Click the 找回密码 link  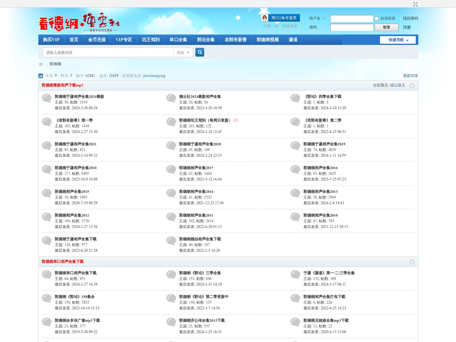(x=410, y=18)
